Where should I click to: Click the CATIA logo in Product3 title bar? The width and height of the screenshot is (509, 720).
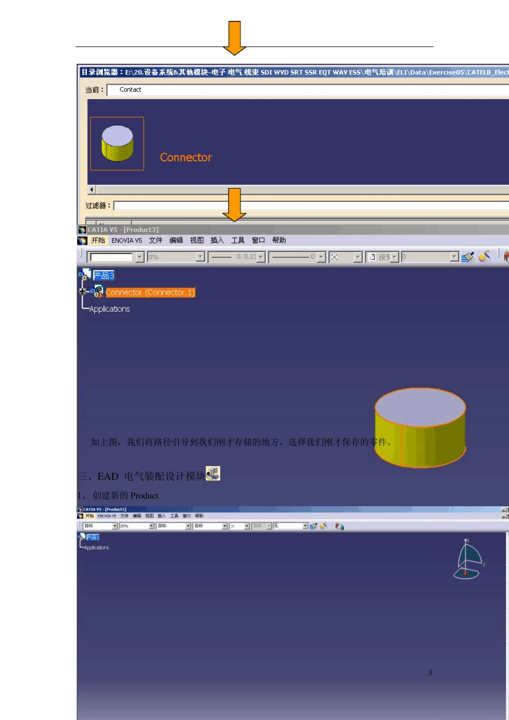pos(82,230)
